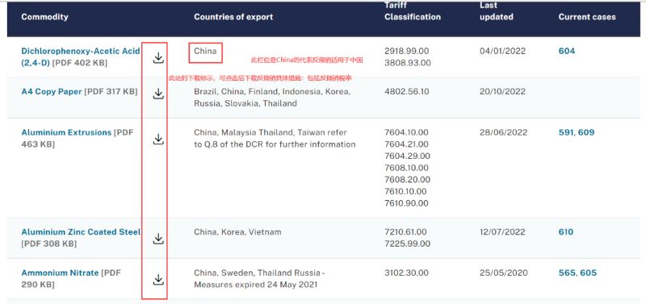The width and height of the screenshot is (646, 304).
Task: Open current case 605
Action: point(589,273)
